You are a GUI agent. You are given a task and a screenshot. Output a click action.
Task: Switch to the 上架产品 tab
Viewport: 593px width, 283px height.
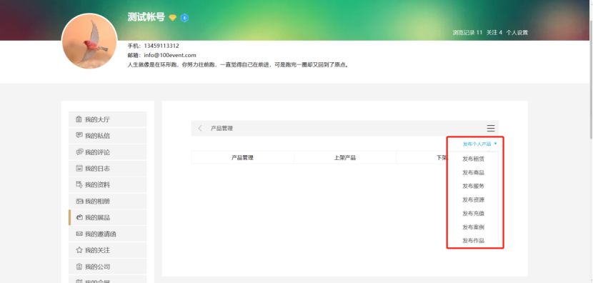pos(345,158)
